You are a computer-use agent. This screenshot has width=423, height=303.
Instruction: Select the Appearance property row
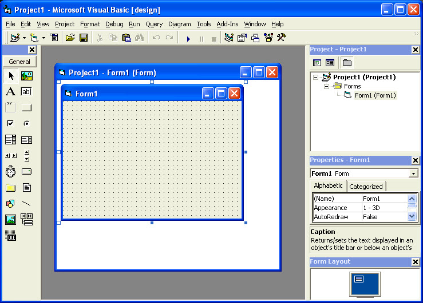pyautogui.click(x=360, y=208)
